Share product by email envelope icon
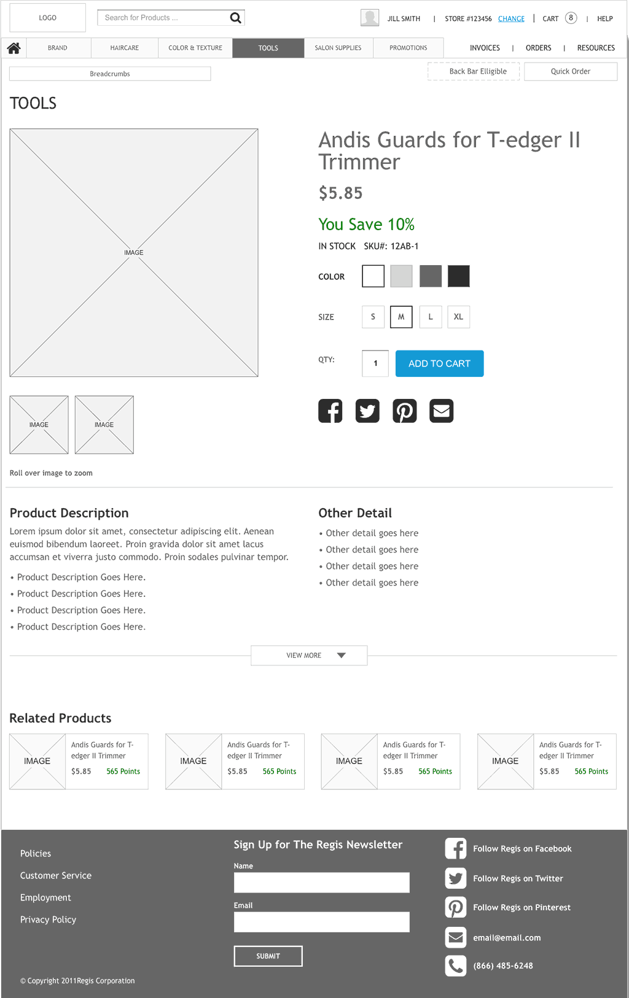This screenshot has height=998, width=629. (442, 411)
